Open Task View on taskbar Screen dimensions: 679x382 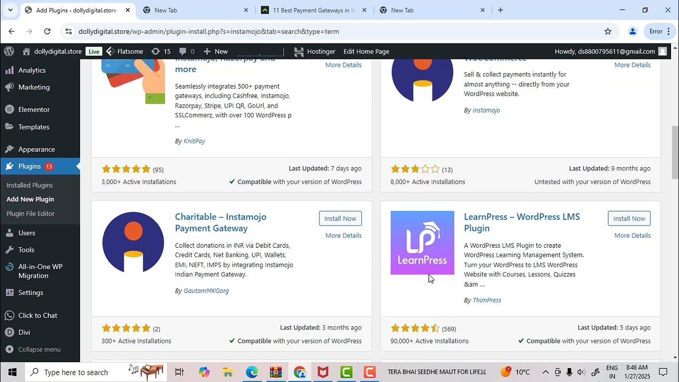179,372
